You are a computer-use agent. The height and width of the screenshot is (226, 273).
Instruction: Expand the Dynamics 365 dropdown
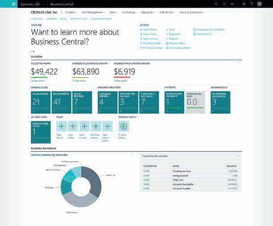[32, 4]
